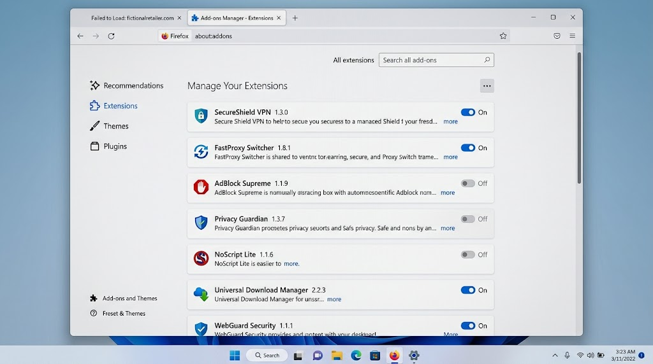Viewport: 653px width, 364px height.
Task: Open Microsoft Store from the taskbar
Action: click(375, 355)
